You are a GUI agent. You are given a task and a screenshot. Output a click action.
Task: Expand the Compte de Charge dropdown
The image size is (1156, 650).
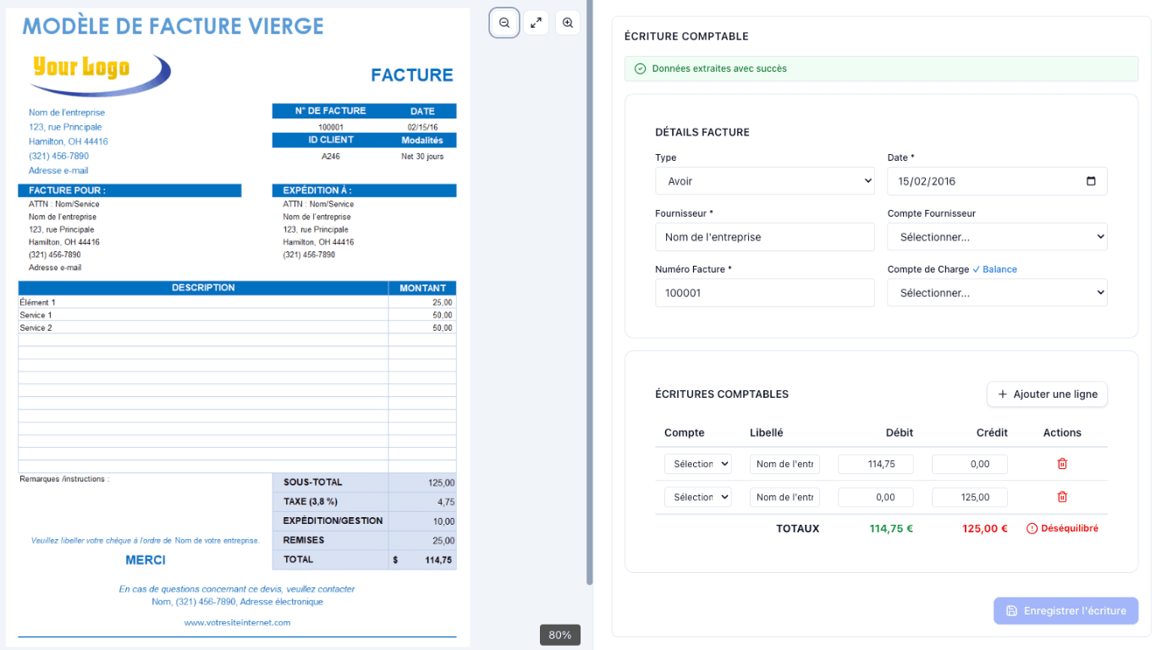click(x=996, y=293)
